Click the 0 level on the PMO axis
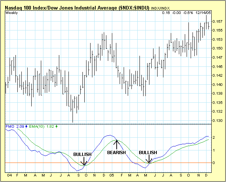The height and width of the screenshot is (182, 226). pyautogui.click(x=214, y=163)
